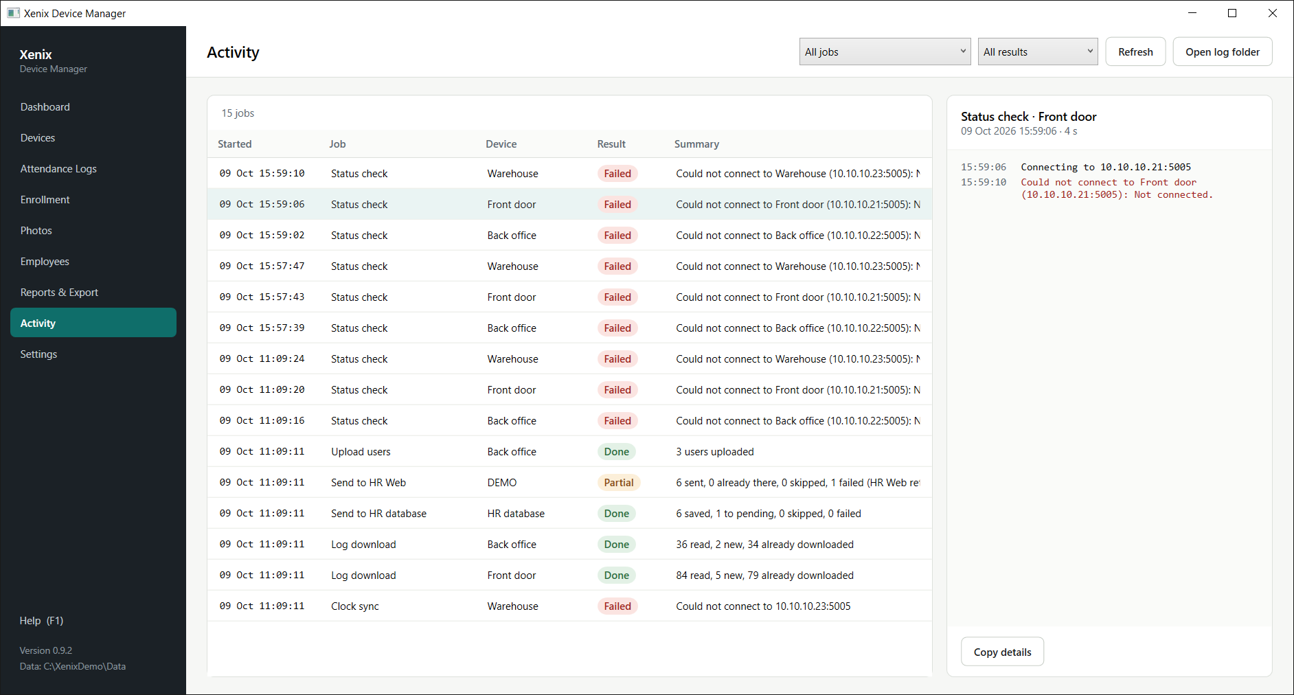Go to Devices in the sidebar

(93, 138)
